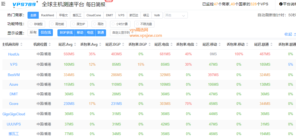
Task: Sort by 延迟.联通 column arrows
Action: click(271, 45)
